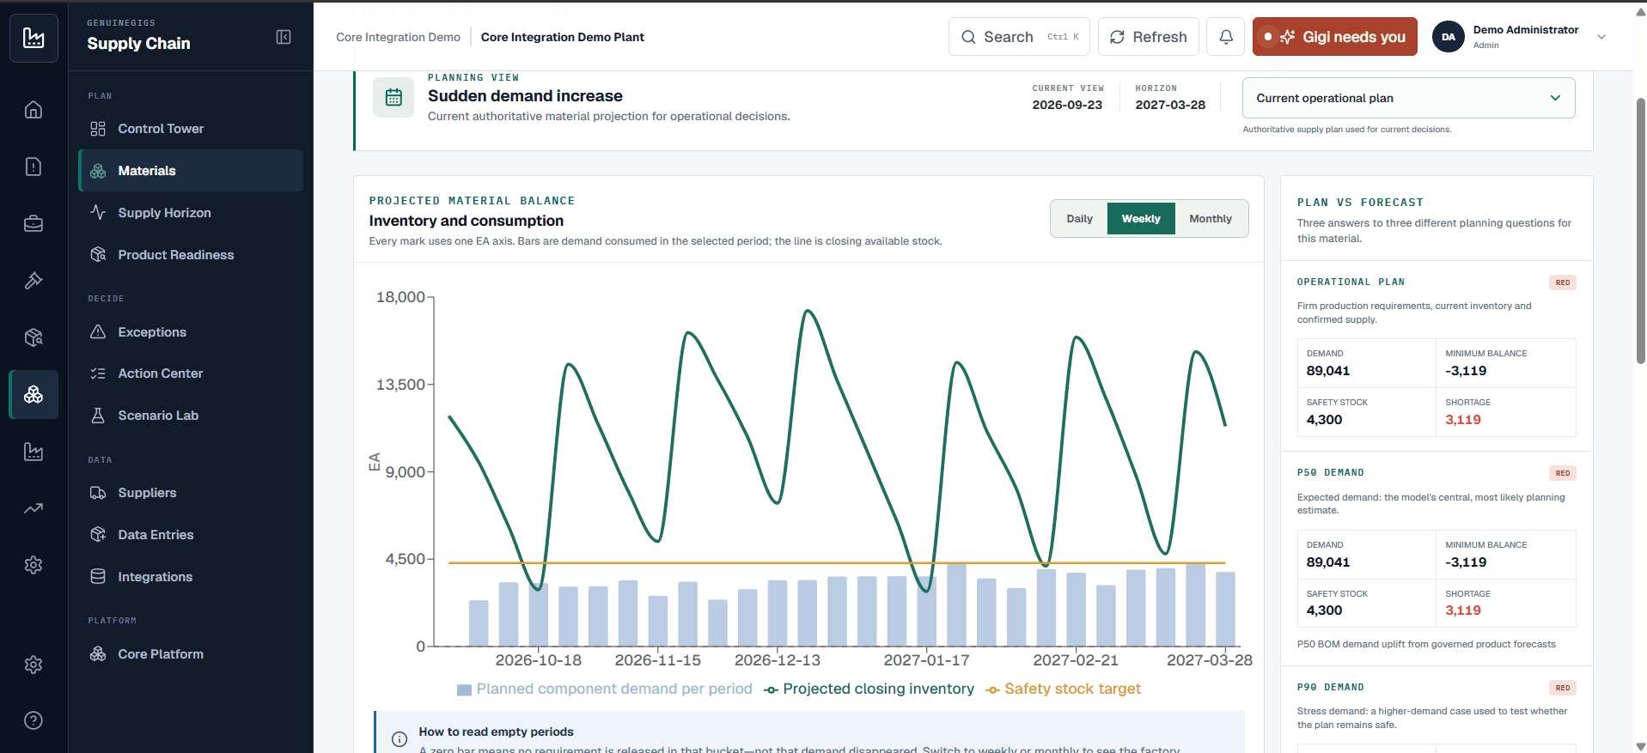Click the P90 Demand RED badge
The height and width of the screenshot is (753, 1647).
pos(1562,688)
